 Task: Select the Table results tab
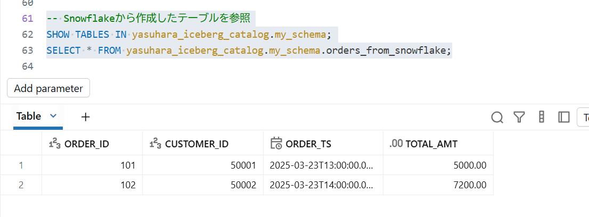[29, 116]
